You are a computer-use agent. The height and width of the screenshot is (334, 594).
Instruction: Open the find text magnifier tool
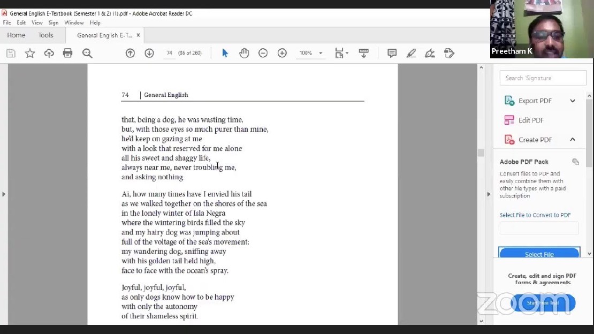click(88, 53)
